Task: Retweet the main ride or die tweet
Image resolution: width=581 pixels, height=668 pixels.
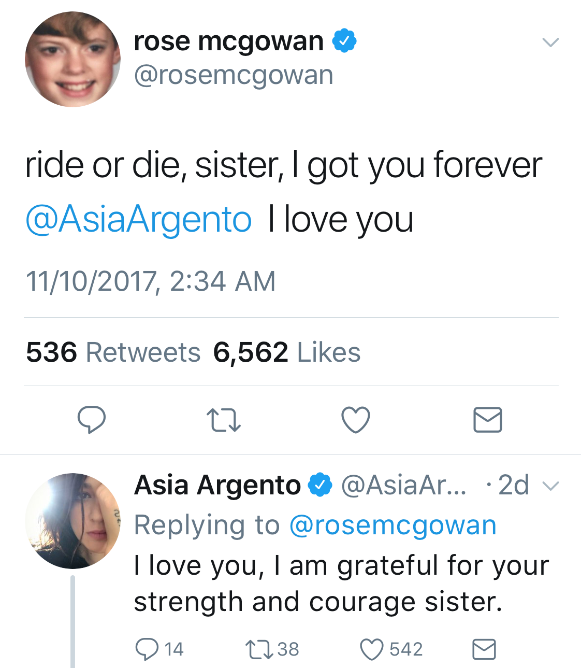Action: pyautogui.click(x=224, y=420)
